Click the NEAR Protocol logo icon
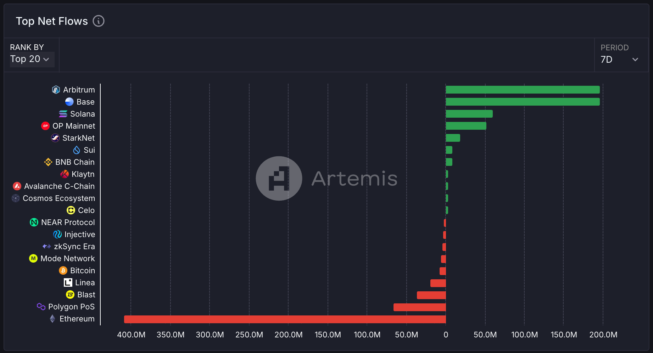This screenshot has width=653, height=353. [x=34, y=222]
